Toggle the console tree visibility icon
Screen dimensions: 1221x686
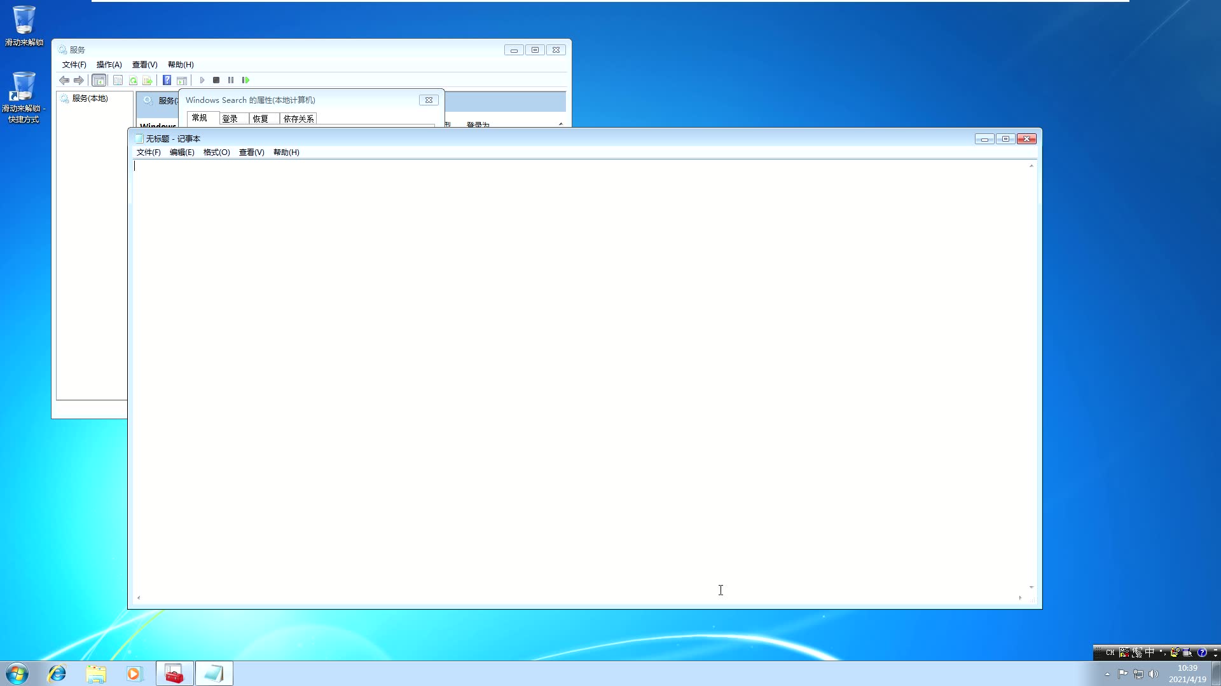(x=99, y=80)
